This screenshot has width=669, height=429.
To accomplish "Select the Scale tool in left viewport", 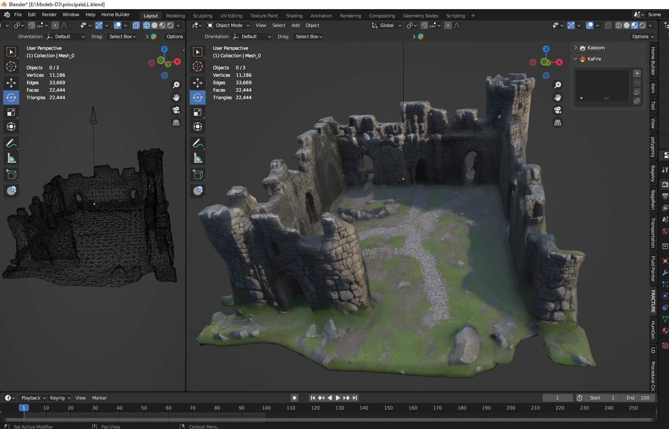I will coord(11,112).
